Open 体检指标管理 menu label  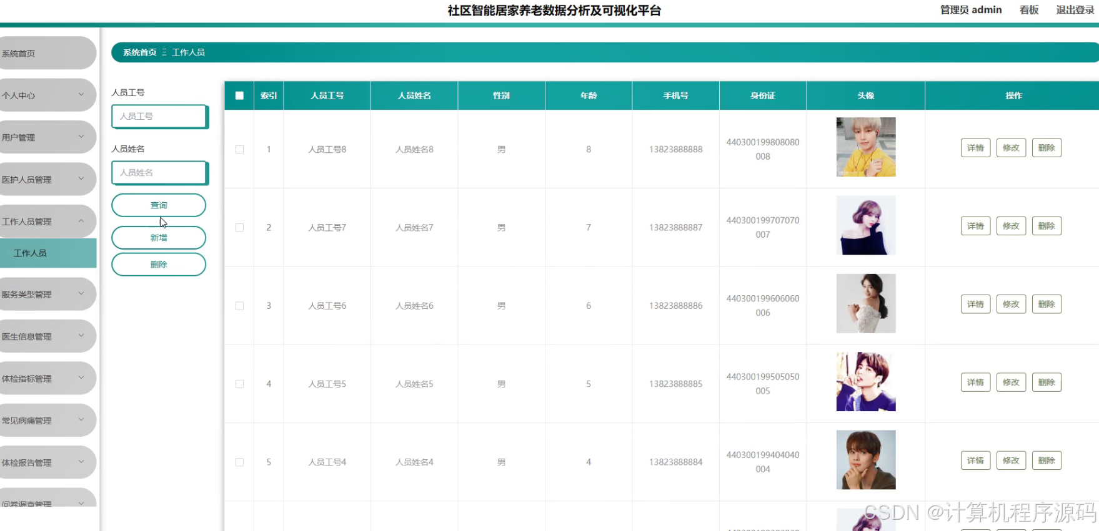26,379
